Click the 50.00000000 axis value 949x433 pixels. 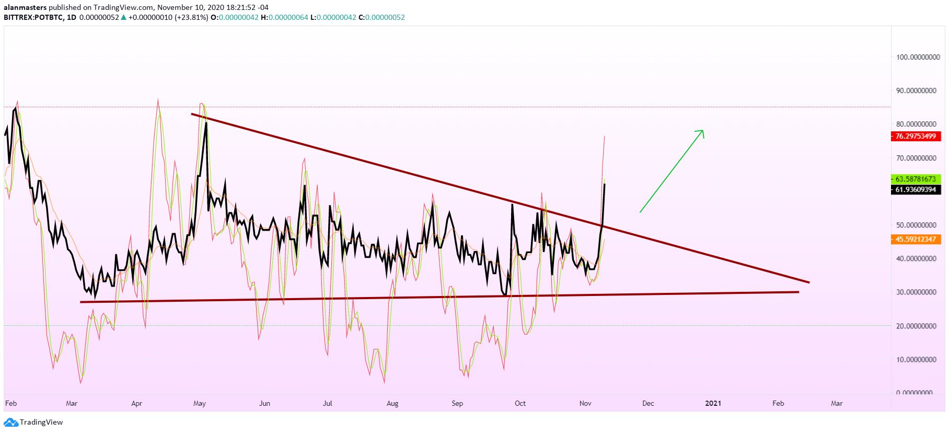click(x=916, y=225)
